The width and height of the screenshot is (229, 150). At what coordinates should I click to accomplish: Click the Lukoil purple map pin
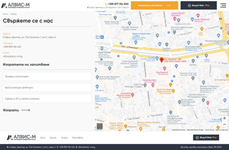206,56
